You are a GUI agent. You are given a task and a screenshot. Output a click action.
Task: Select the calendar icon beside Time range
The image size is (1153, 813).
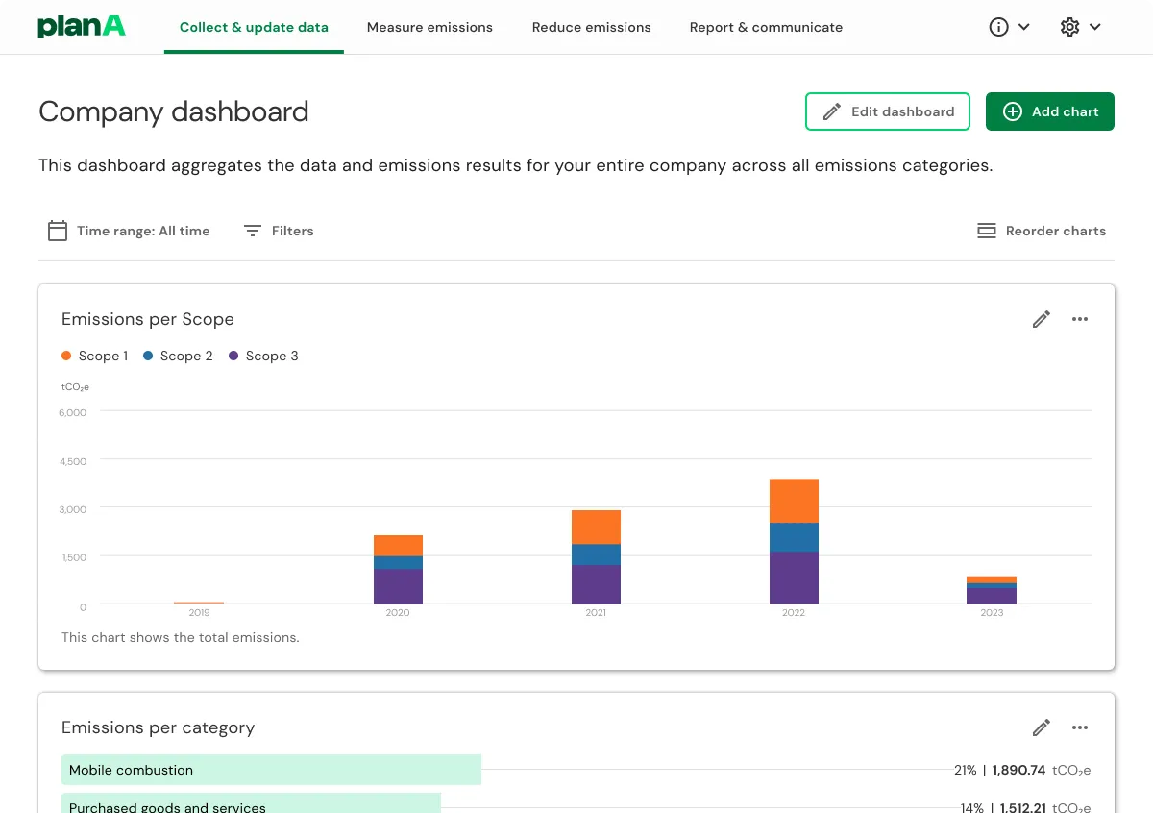click(x=57, y=231)
